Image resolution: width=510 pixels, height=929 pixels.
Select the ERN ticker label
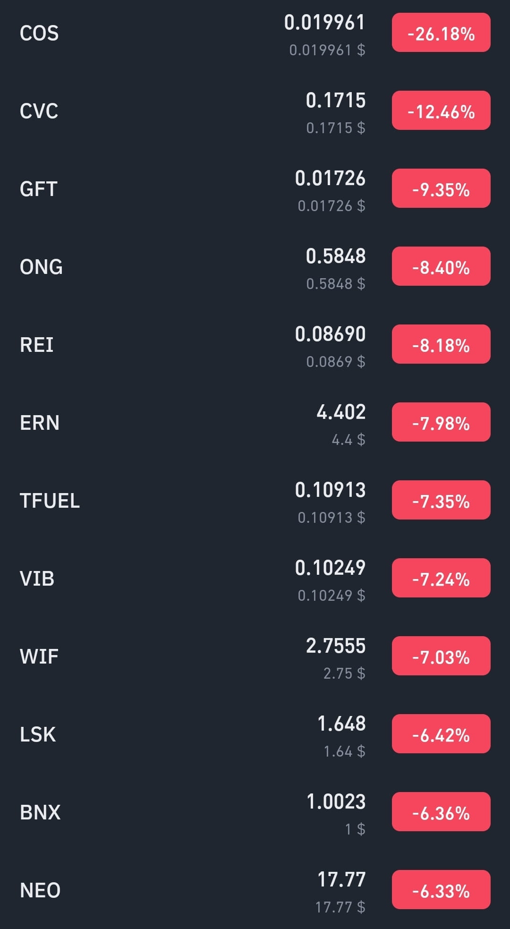click(40, 423)
